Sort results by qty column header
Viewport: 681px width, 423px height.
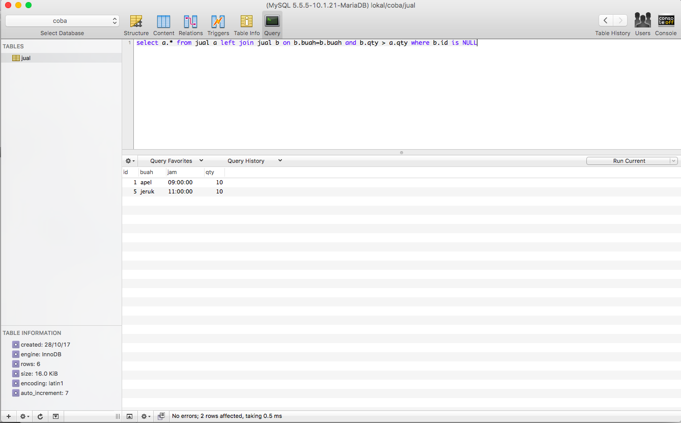pyautogui.click(x=214, y=172)
